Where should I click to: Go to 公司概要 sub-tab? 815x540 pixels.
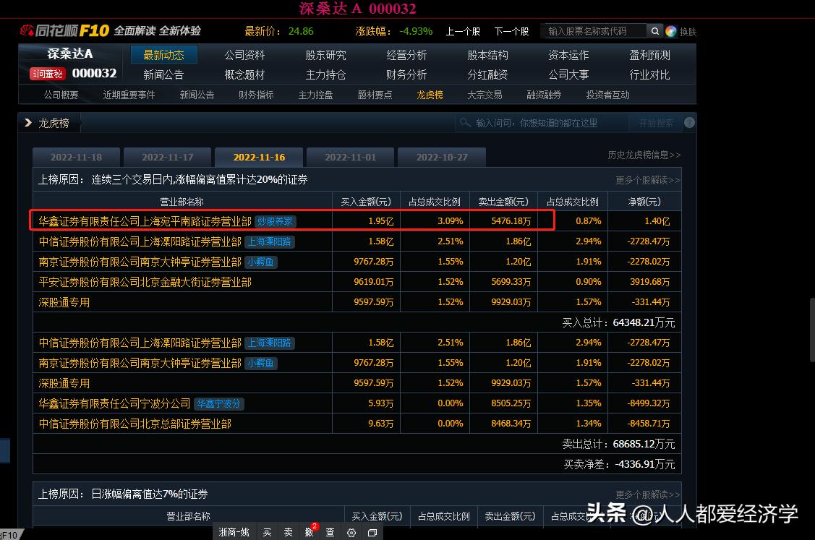tap(61, 95)
